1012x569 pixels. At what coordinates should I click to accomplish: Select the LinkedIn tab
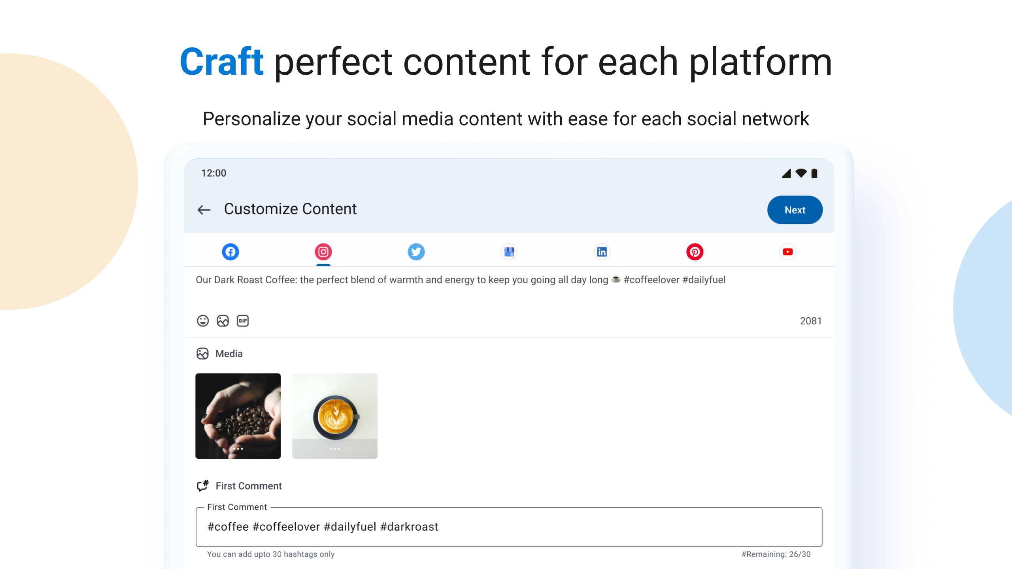tap(602, 252)
